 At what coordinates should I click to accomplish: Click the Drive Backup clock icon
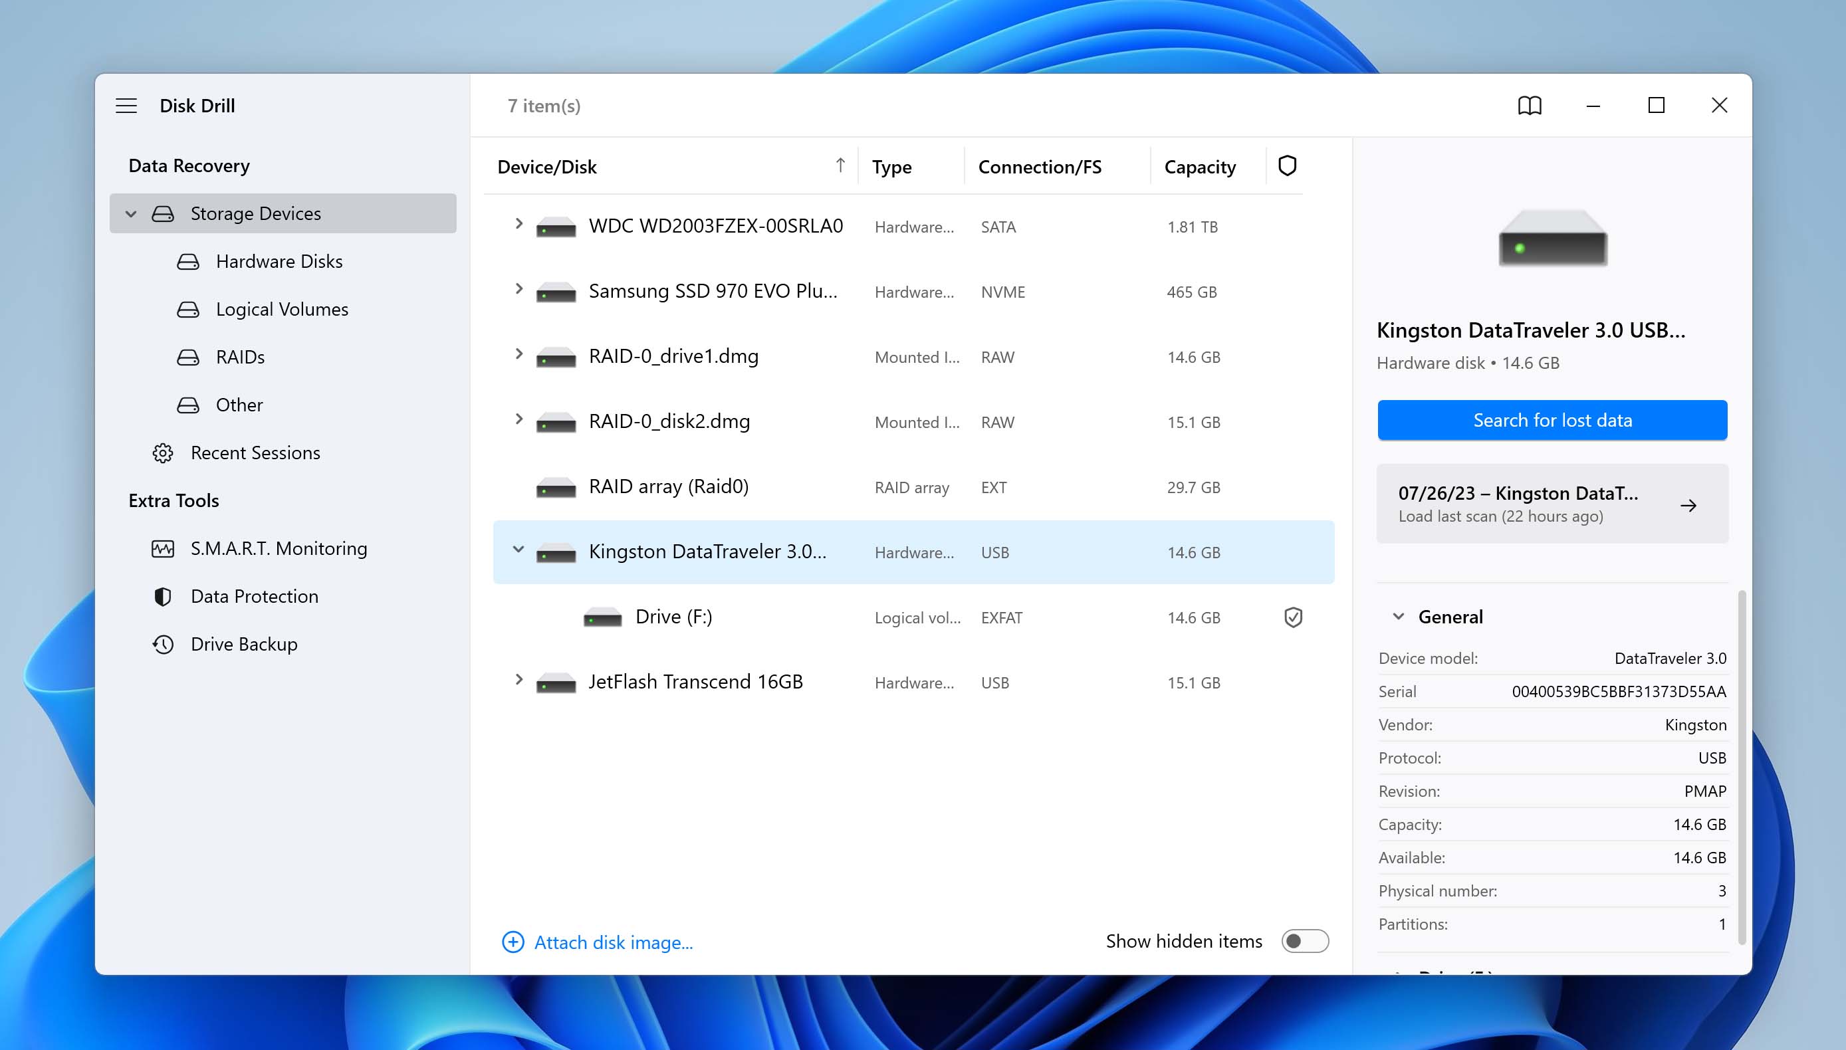(163, 644)
